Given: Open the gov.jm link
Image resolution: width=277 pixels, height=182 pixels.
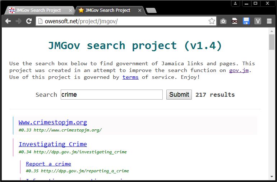Looking at the screenshot, I should [x=239, y=70].
